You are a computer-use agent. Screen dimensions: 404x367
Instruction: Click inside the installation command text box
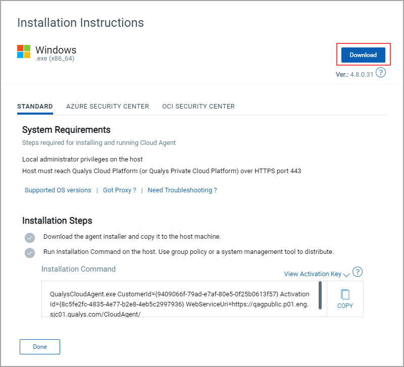pyautogui.click(x=180, y=299)
